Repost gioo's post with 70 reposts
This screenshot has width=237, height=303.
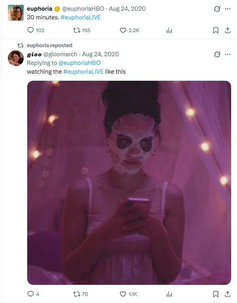pyautogui.click(x=77, y=294)
